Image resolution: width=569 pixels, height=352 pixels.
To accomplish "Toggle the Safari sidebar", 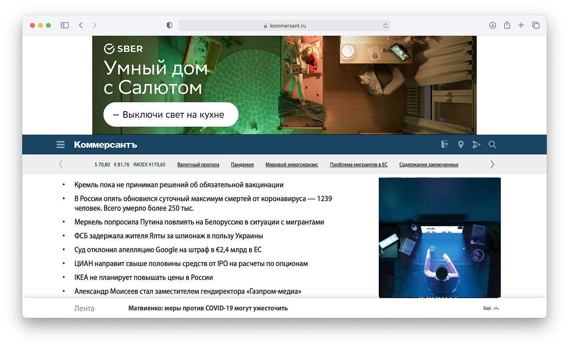I will click(x=65, y=25).
